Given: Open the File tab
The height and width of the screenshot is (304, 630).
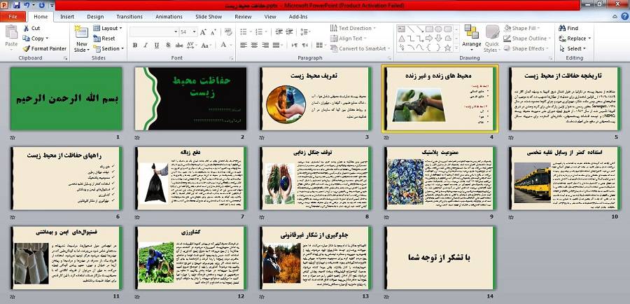Looking at the screenshot, I should [13, 17].
